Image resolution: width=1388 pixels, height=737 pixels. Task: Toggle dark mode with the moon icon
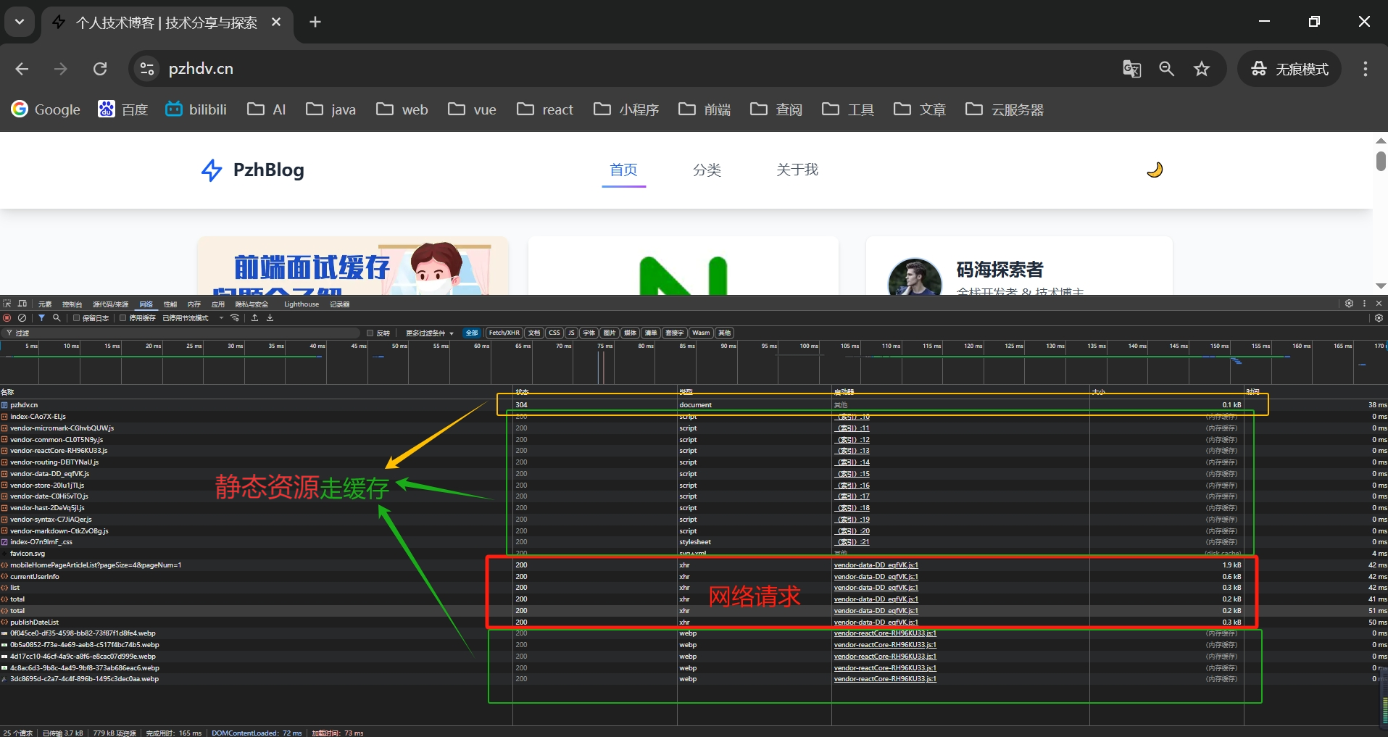[1155, 170]
